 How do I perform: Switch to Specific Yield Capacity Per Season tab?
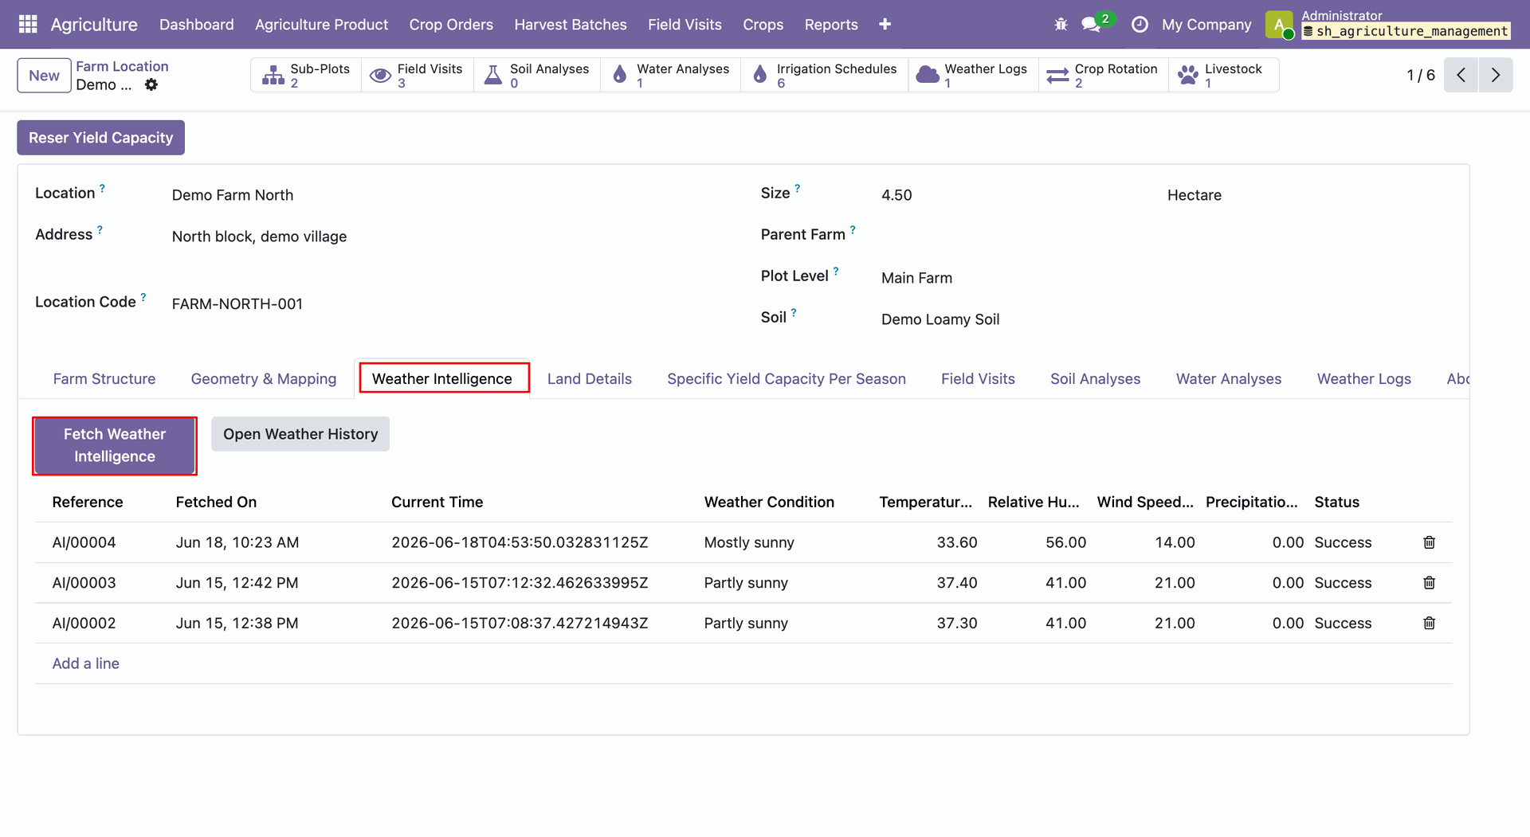[787, 379]
